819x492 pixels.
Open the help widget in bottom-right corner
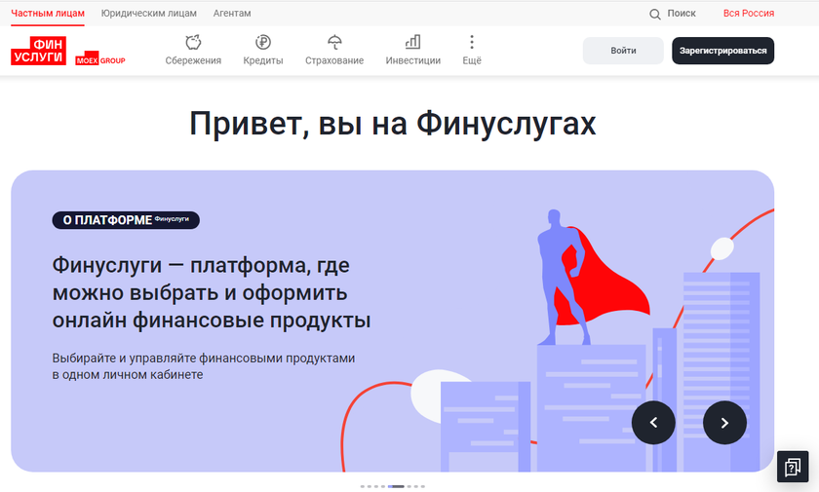click(792, 466)
